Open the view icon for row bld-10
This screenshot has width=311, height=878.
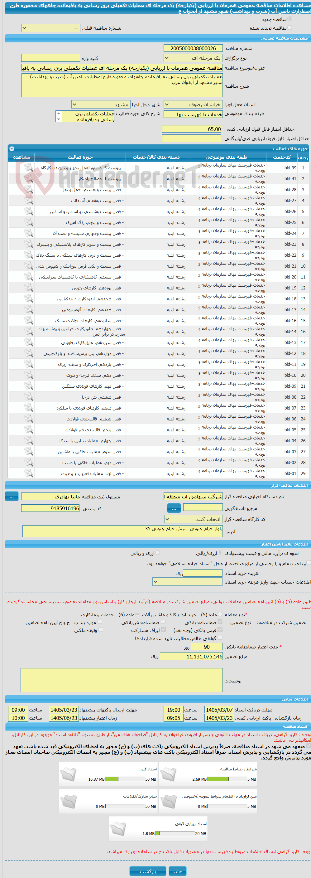pos(29,375)
